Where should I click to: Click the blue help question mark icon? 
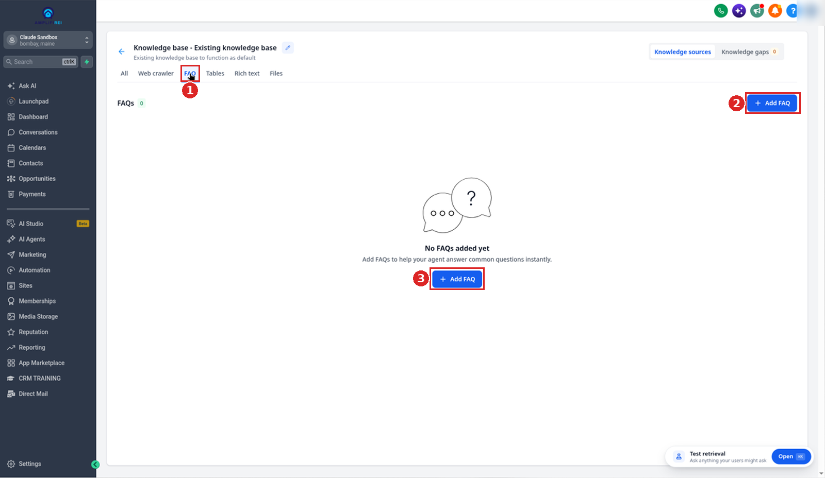793,10
